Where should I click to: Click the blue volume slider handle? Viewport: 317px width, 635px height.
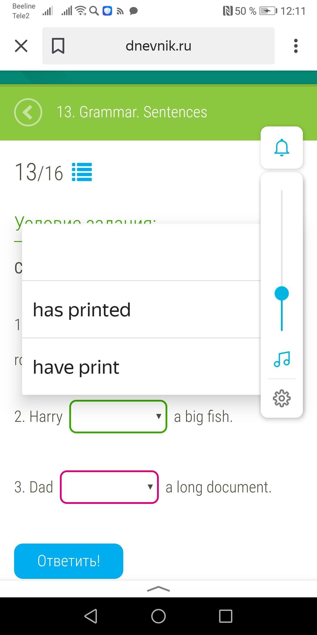pos(282,293)
